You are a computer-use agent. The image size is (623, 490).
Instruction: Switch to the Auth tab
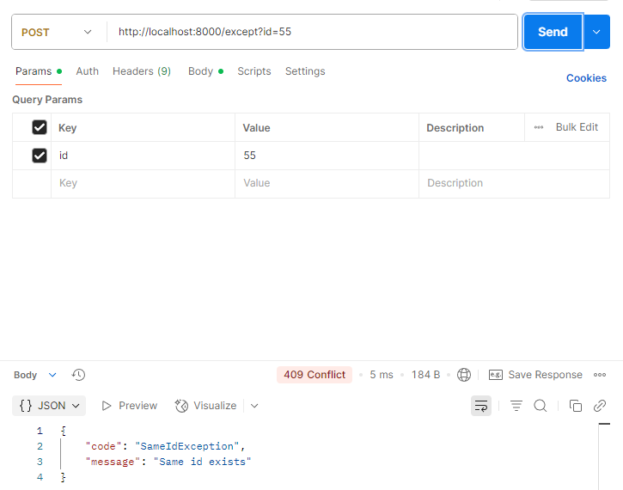88,71
